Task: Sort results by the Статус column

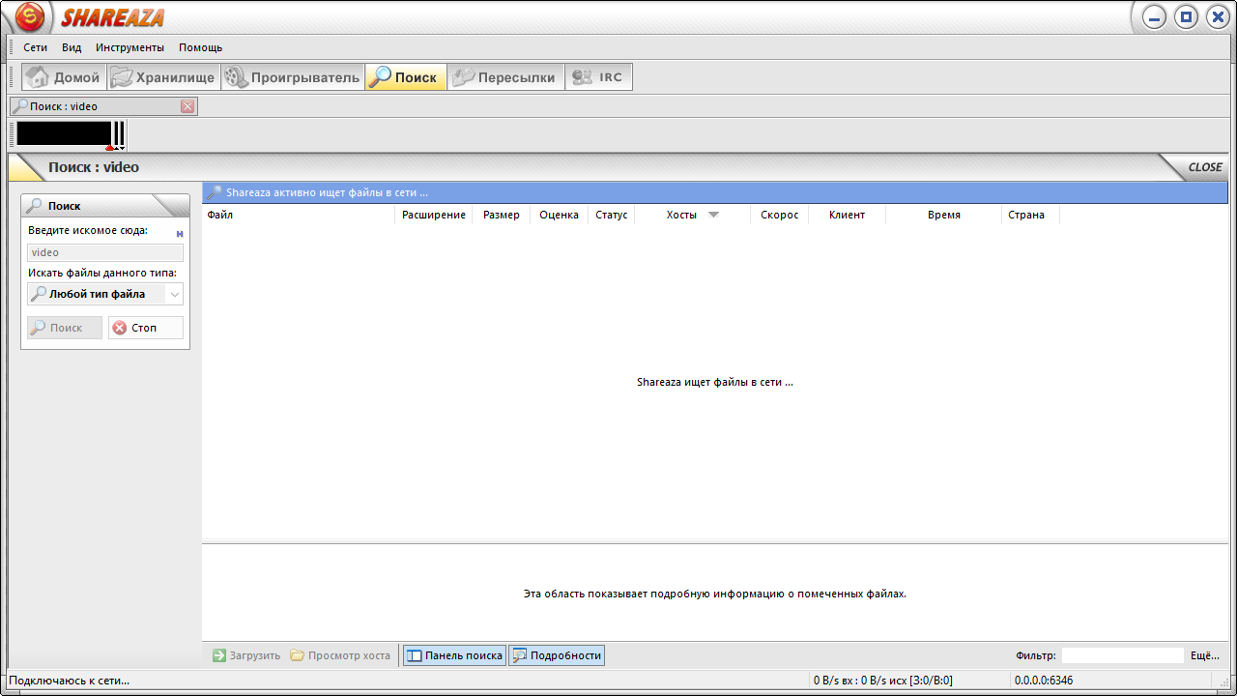Action: [x=612, y=215]
